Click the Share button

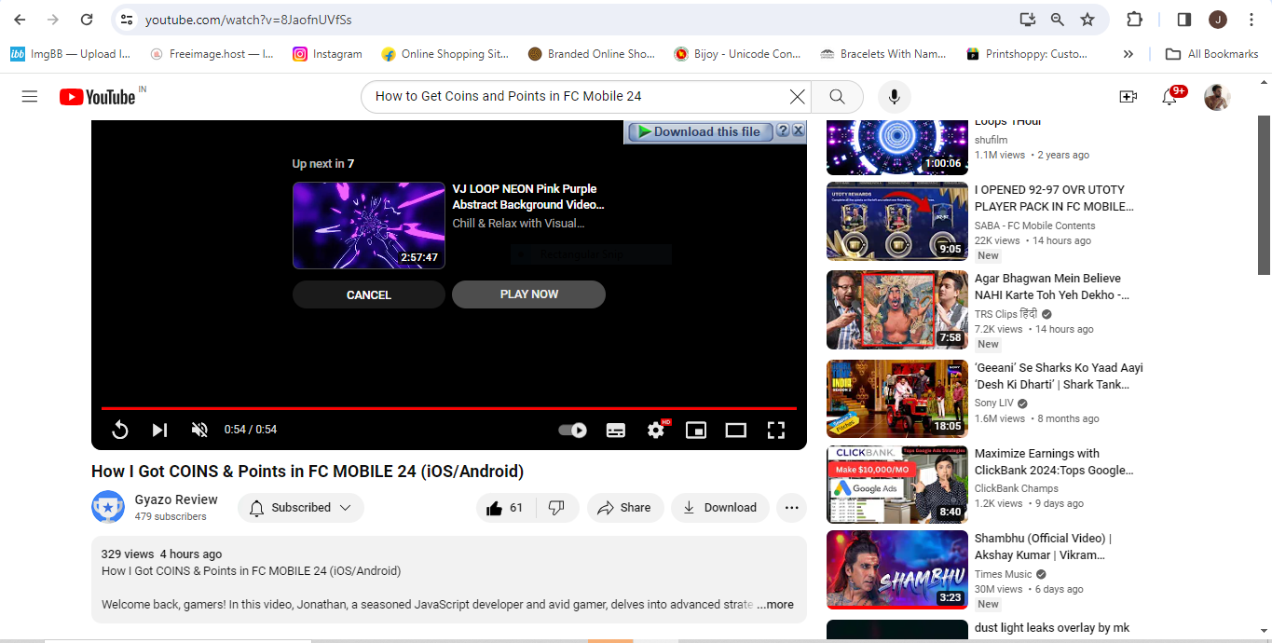(x=624, y=508)
